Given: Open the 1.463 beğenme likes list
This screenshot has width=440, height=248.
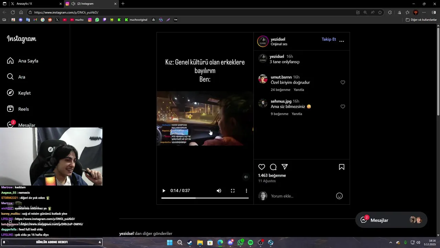Looking at the screenshot, I should (272, 176).
